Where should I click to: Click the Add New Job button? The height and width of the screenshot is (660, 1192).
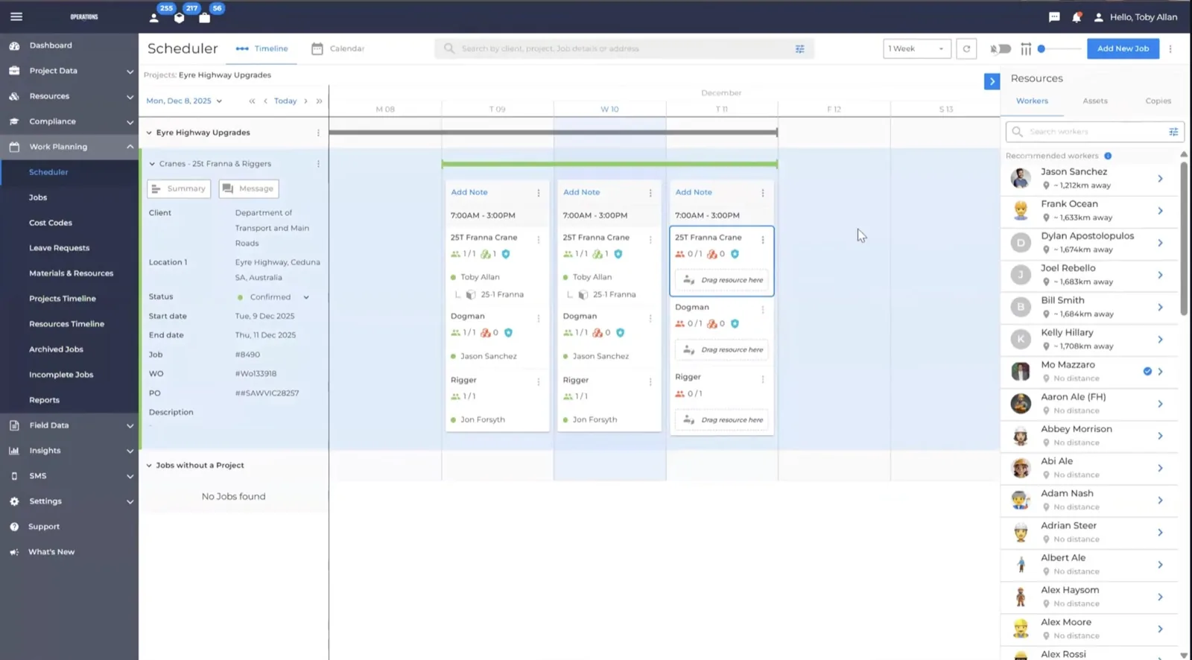click(x=1123, y=48)
